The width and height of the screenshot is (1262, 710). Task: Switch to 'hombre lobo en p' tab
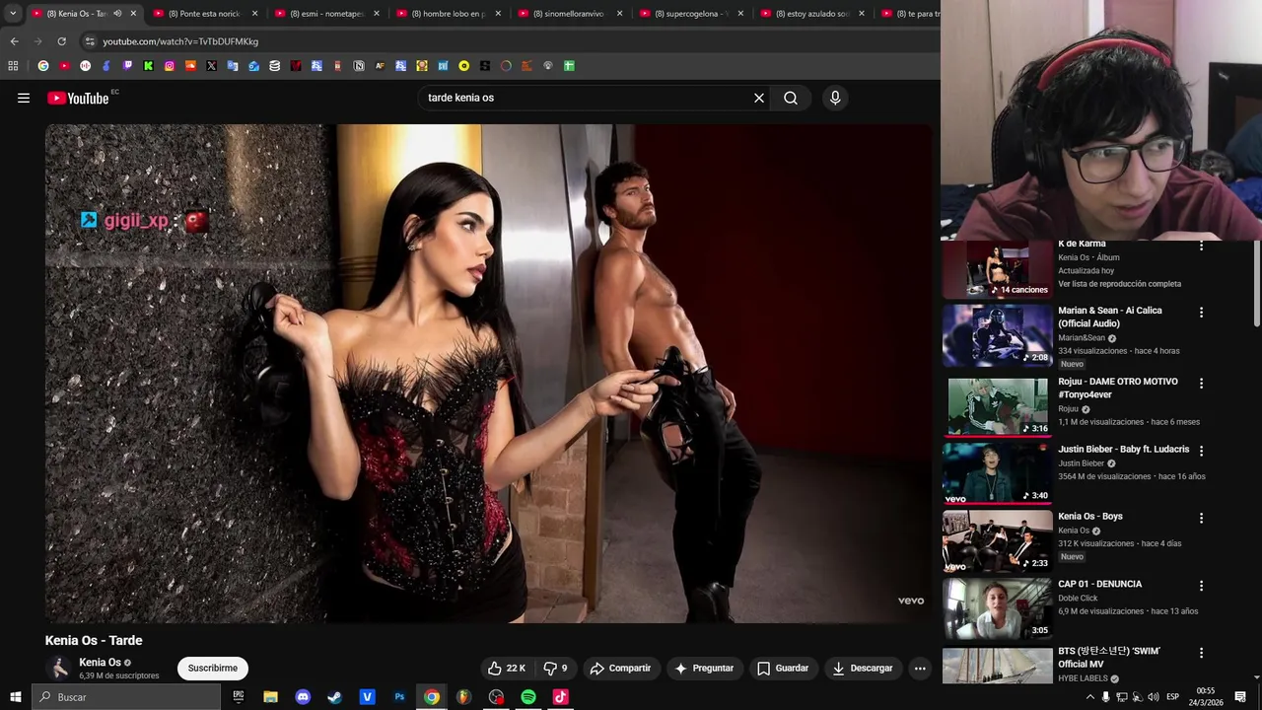[x=449, y=14]
